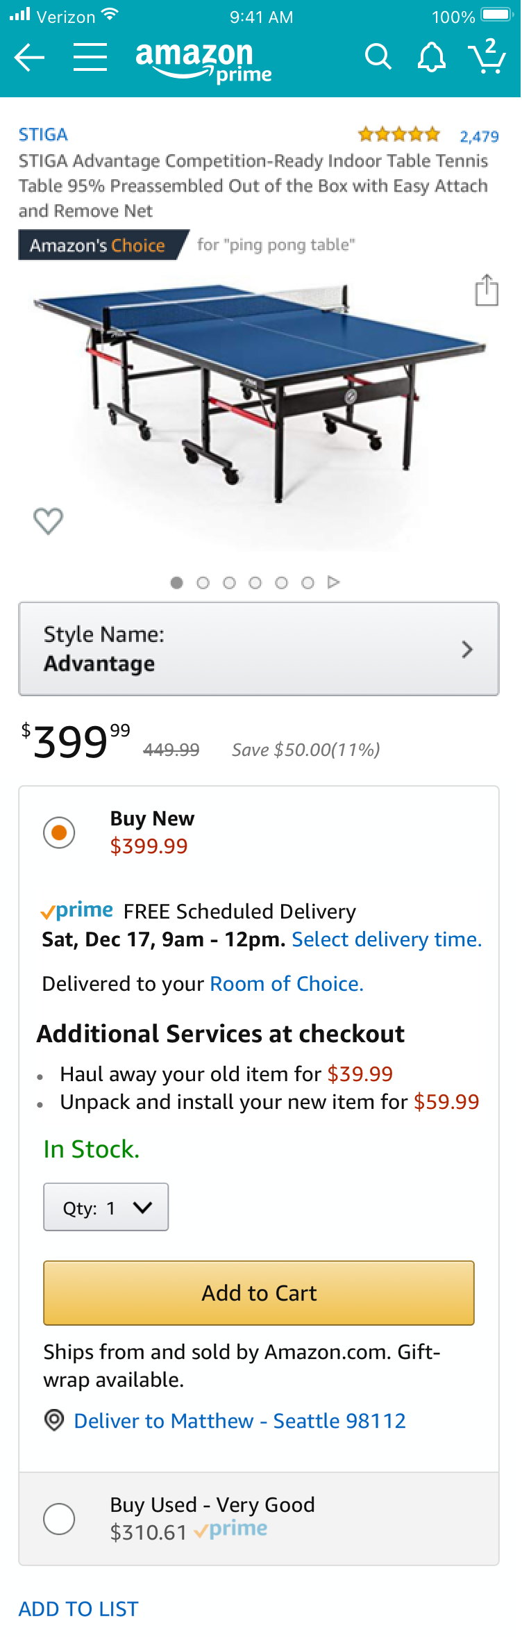522x1637 pixels.
Task: Tap the heart wishlist icon
Action: coord(48,521)
